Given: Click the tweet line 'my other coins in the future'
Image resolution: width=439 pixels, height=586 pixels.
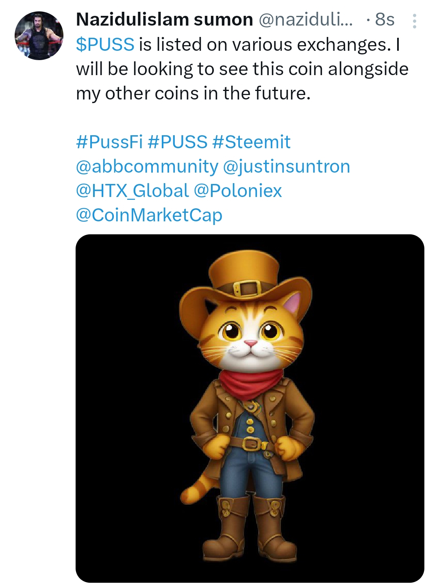Looking at the screenshot, I should [x=193, y=93].
